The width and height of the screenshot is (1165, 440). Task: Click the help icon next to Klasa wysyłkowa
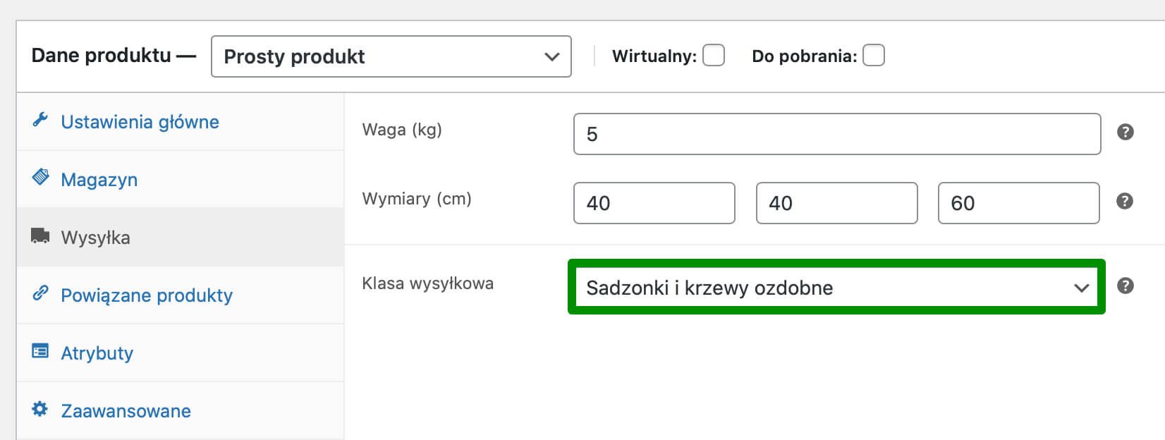[1126, 286]
